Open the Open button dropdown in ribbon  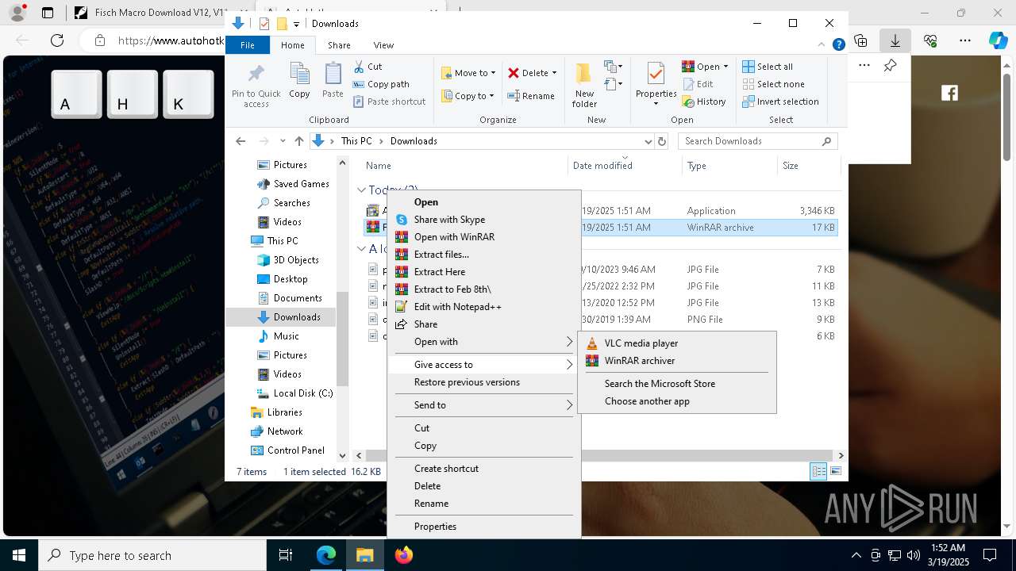725,67
